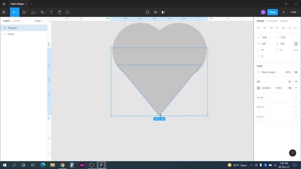Click the user avatar icon
The image size is (301, 169).
pyautogui.click(x=263, y=12)
